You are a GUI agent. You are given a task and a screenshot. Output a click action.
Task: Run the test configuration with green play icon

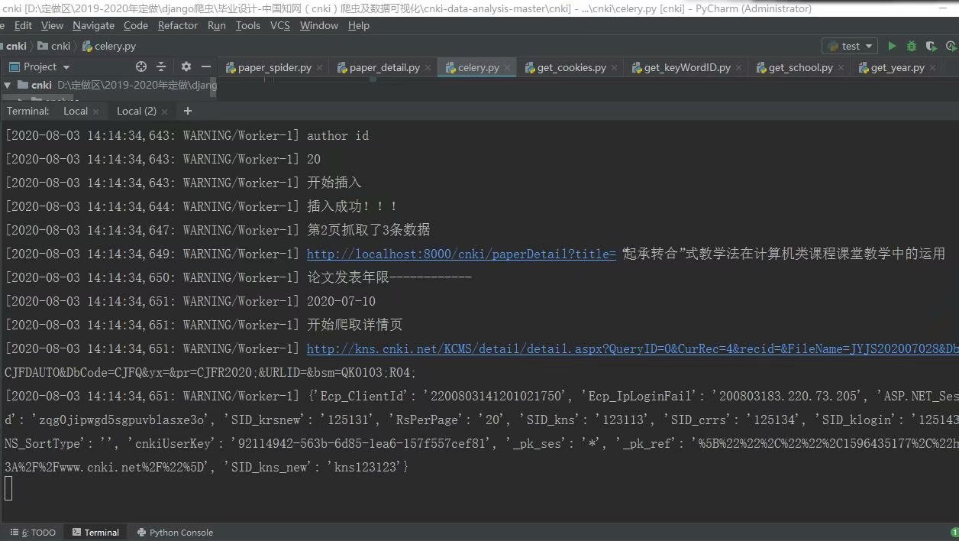pos(893,46)
